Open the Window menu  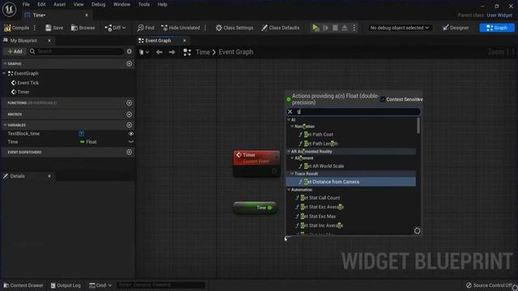(121, 4)
